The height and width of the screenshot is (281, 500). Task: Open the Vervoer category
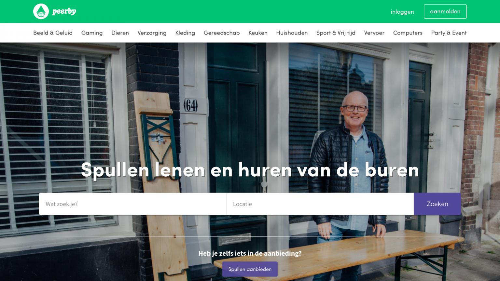pos(374,33)
